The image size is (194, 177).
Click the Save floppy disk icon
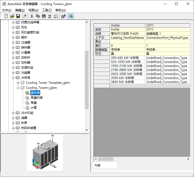tap(18, 16)
